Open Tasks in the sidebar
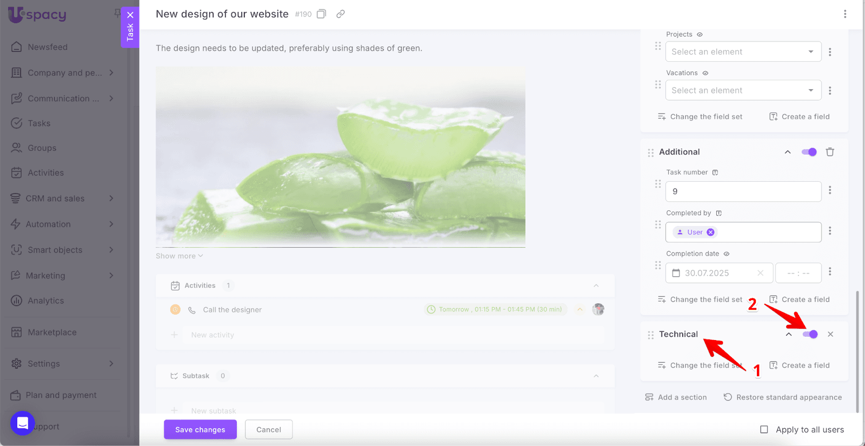Viewport: 865px width, 446px height. coord(39,123)
